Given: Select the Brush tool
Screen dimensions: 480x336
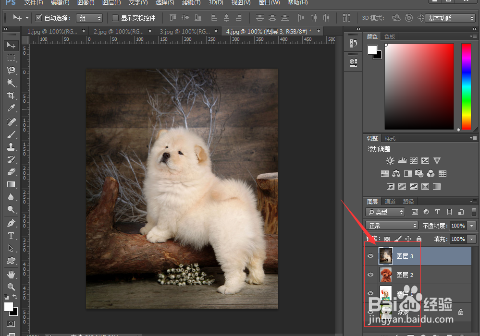Looking at the screenshot, I should click(11, 134).
